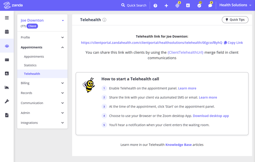The width and height of the screenshot is (255, 162).
Task: Select the Telehealth menu item
Action: [x=32, y=74]
